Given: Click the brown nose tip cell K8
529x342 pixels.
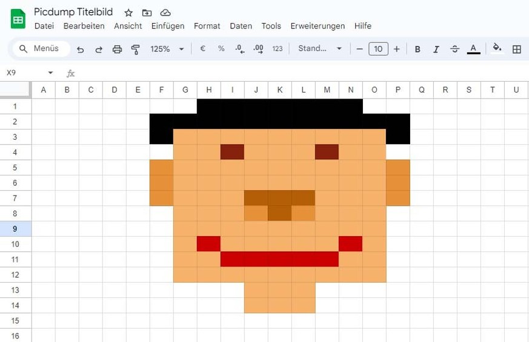Looking at the screenshot, I should [x=280, y=214].
